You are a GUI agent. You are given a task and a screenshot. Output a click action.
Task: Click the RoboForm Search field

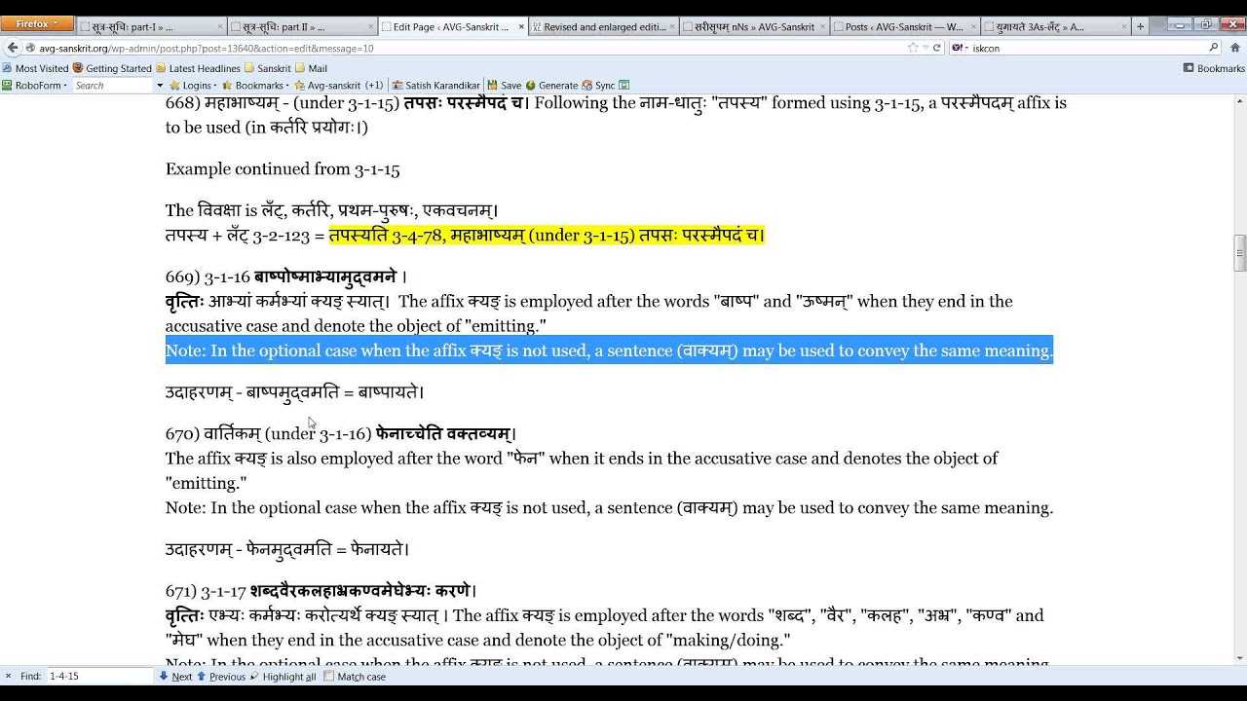coord(114,85)
